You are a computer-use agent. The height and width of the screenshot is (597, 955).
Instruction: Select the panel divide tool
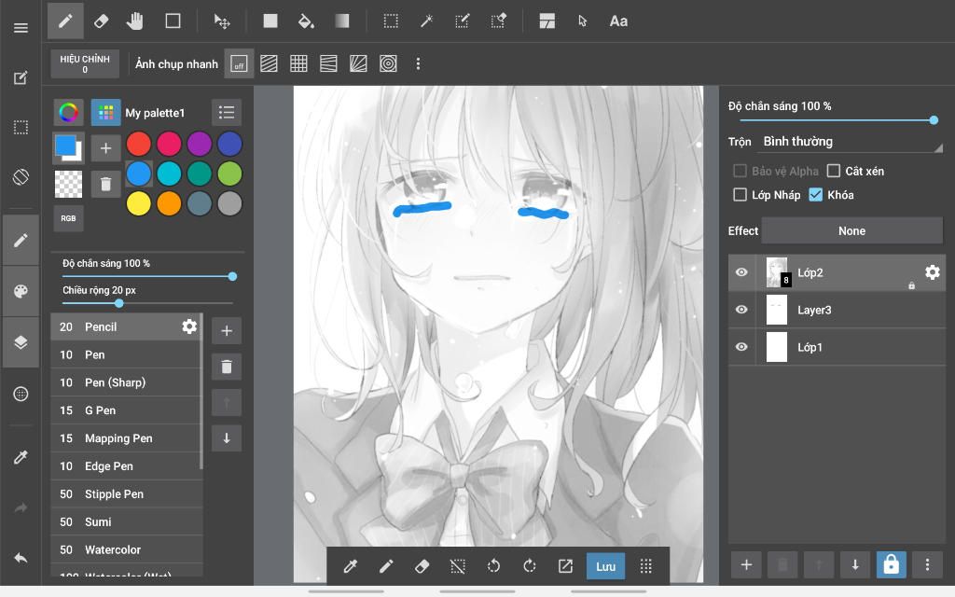pos(547,21)
